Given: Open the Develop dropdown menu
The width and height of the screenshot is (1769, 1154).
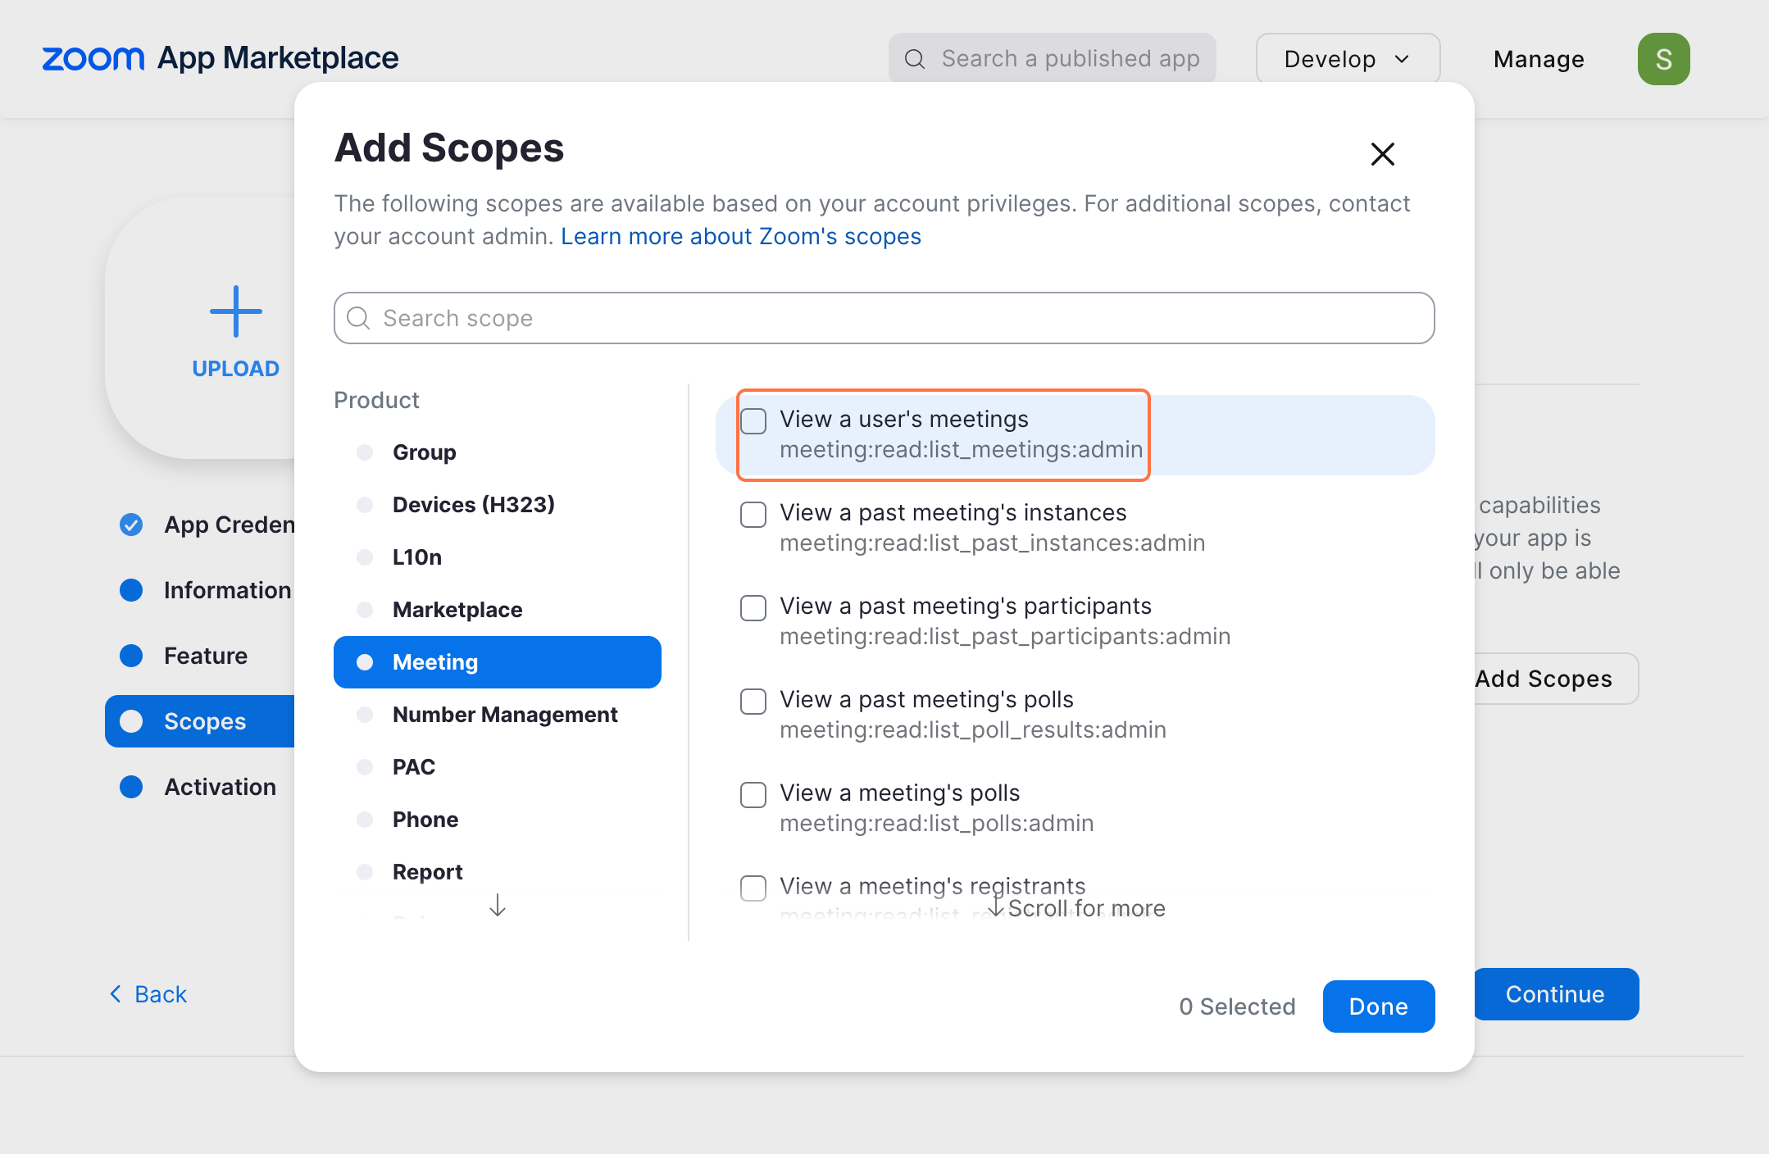Looking at the screenshot, I should [1348, 59].
